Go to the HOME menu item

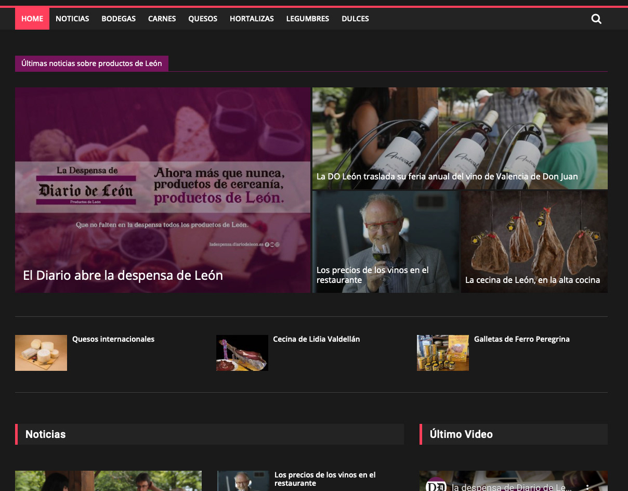(x=32, y=19)
